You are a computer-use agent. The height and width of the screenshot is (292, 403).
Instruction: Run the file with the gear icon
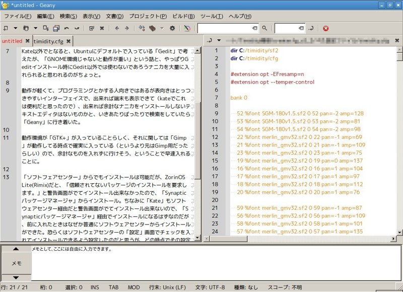(172, 28)
